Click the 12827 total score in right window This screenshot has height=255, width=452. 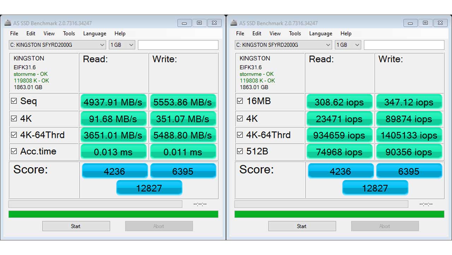(x=375, y=187)
